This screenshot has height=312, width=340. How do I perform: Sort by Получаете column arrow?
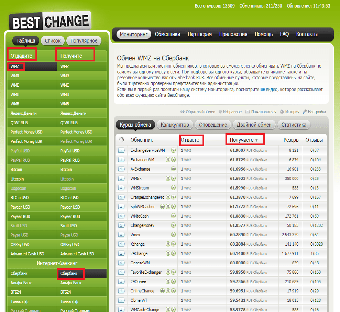point(256,140)
